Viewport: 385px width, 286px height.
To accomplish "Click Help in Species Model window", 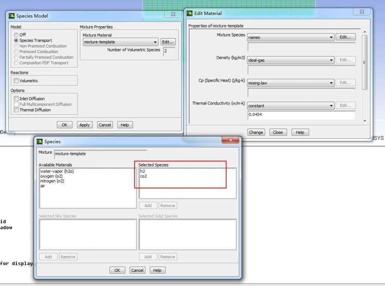I will click(x=125, y=125).
